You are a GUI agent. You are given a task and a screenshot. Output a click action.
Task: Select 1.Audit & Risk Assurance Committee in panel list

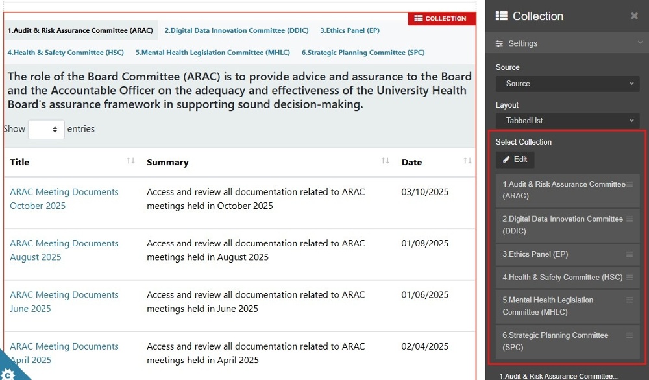pyautogui.click(x=567, y=190)
